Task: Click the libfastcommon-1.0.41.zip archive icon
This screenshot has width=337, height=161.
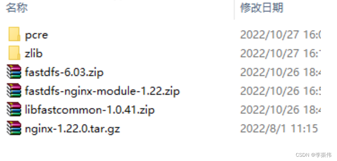Action: coord(14,109)
